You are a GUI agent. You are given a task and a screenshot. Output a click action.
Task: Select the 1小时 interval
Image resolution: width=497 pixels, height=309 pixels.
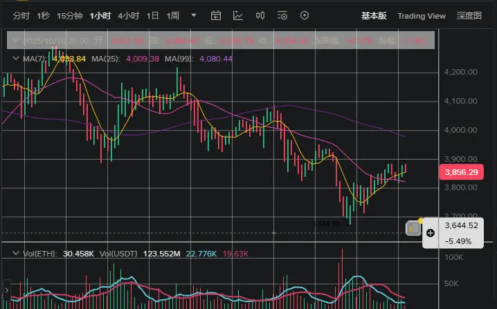click(100, 16)
